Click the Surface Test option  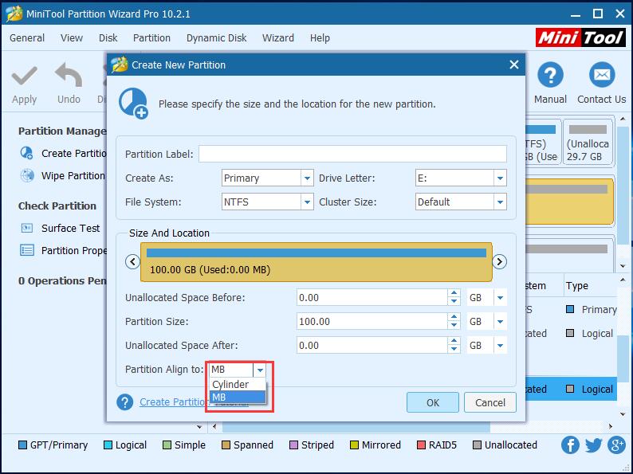pyautogui.click(x=70, y=229)
